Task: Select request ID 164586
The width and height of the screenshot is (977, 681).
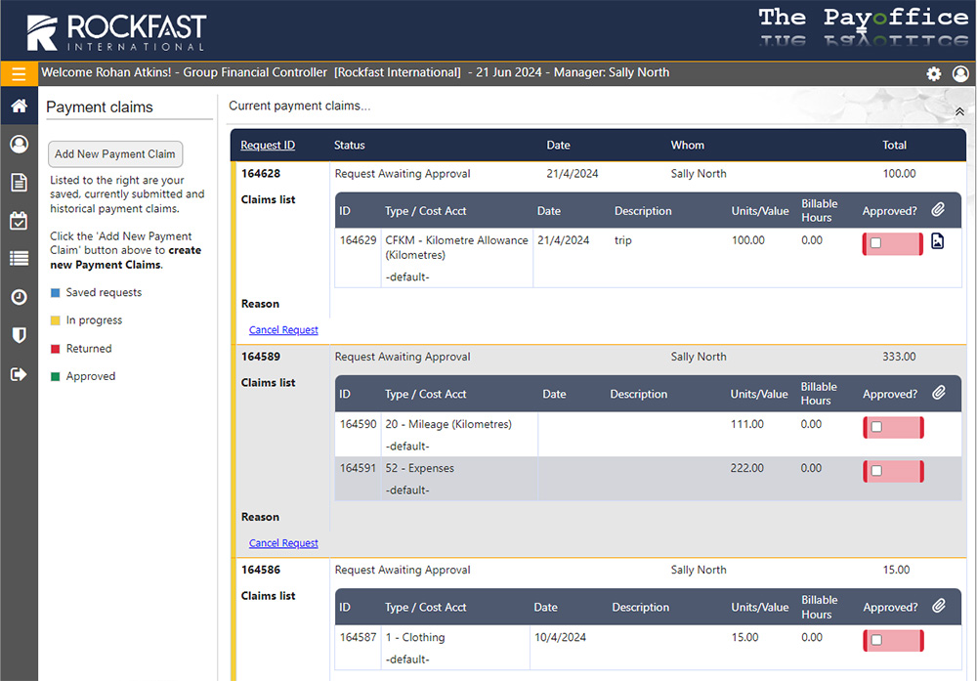Action: [261, 570]
